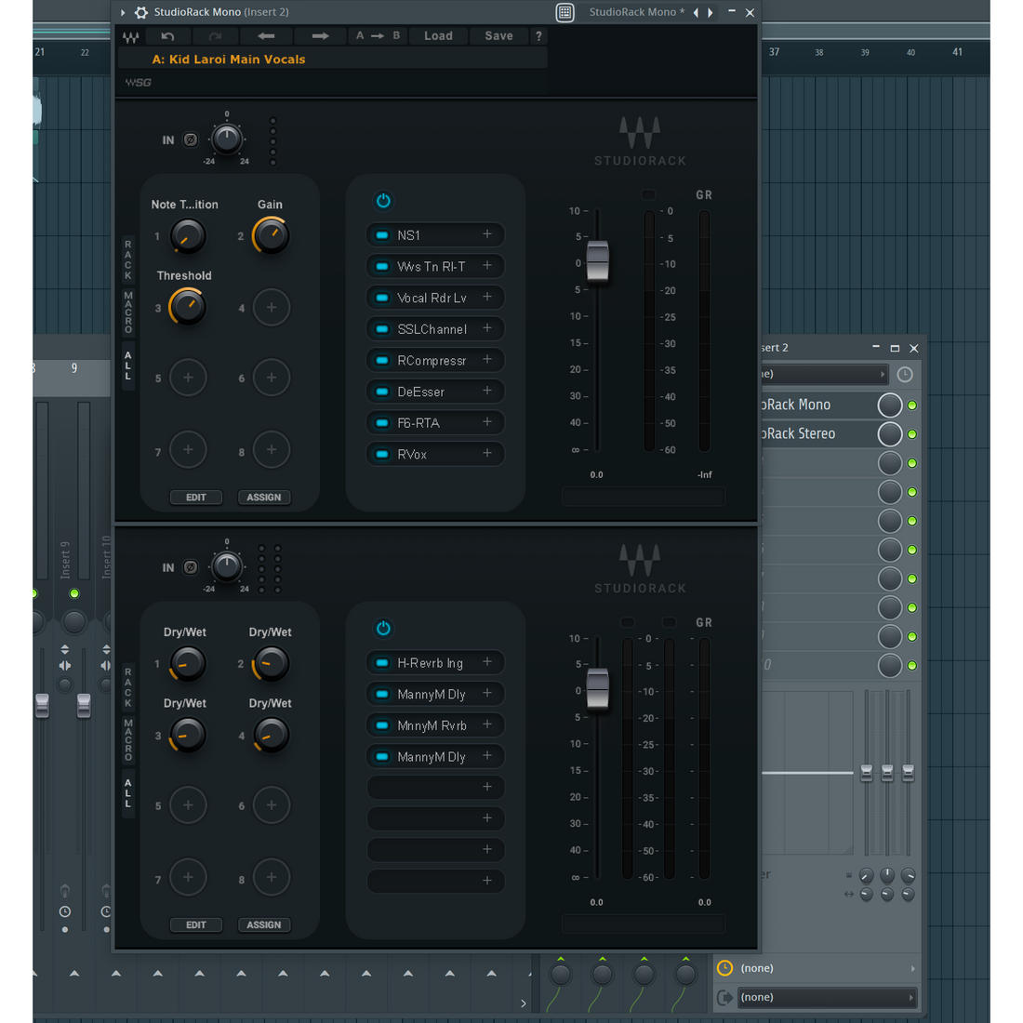Click EDIT in the upper rack macros
Screen dimensions: 1023x1023
click(195, 498)
